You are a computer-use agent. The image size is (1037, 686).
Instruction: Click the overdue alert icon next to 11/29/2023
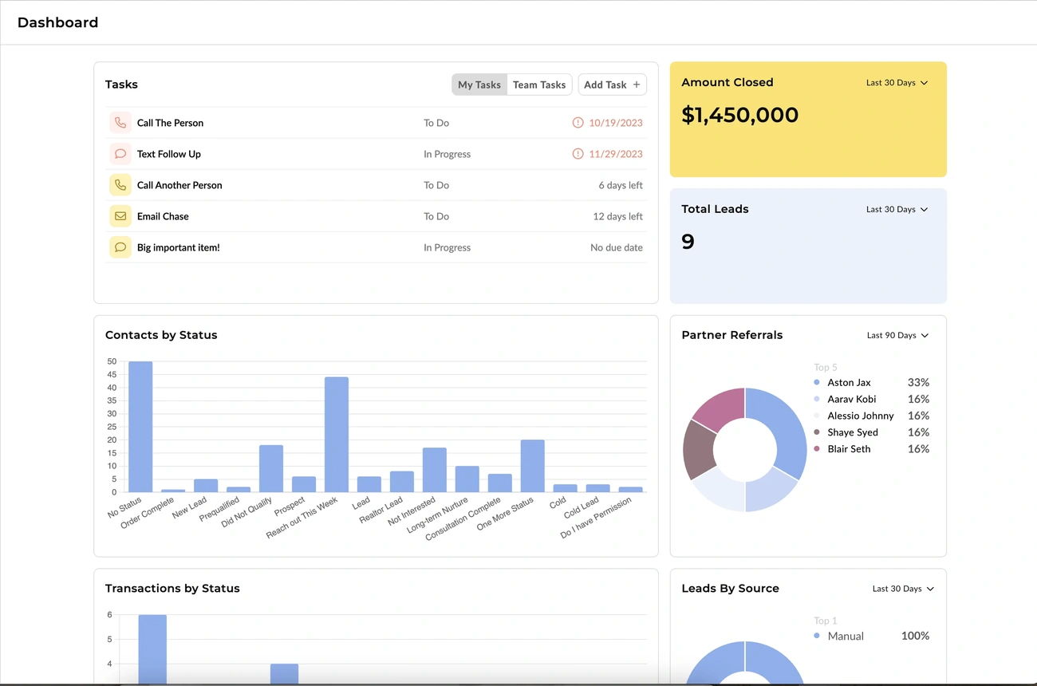tap(578, 154)
